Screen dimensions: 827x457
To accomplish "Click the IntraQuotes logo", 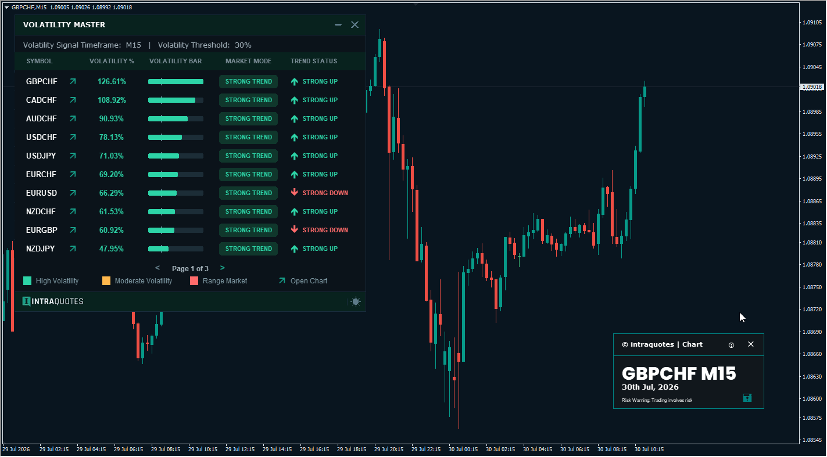I will tap(53, 301).
